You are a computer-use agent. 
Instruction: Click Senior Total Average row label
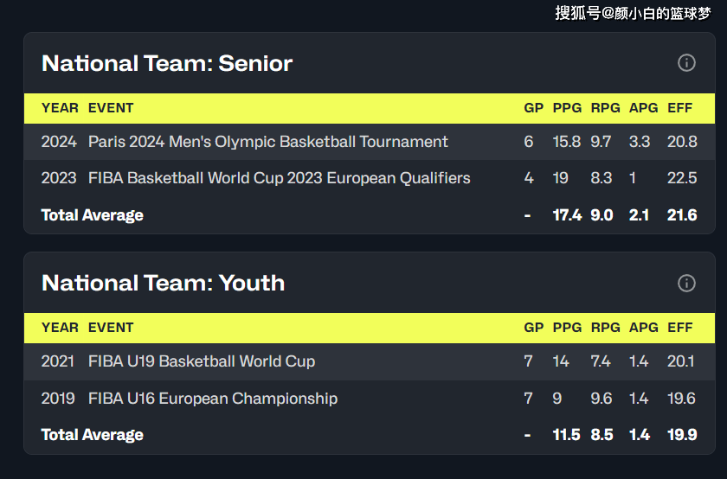point(92,215)
